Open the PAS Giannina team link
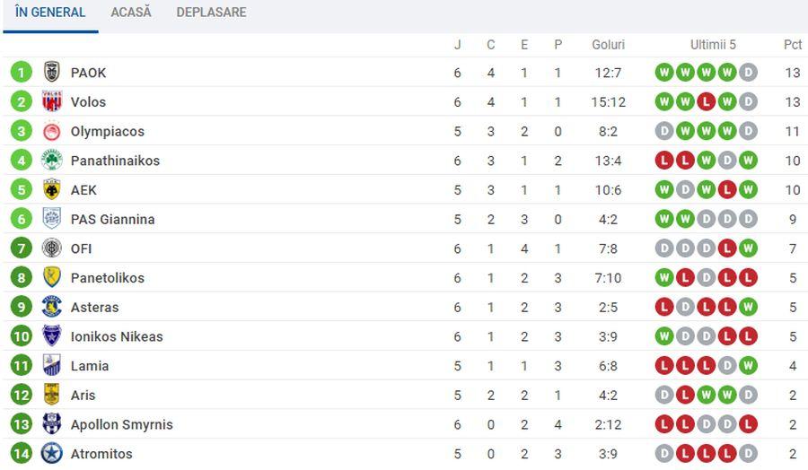Viewport: 808px width, 470px height. click(x=112, y=219)
